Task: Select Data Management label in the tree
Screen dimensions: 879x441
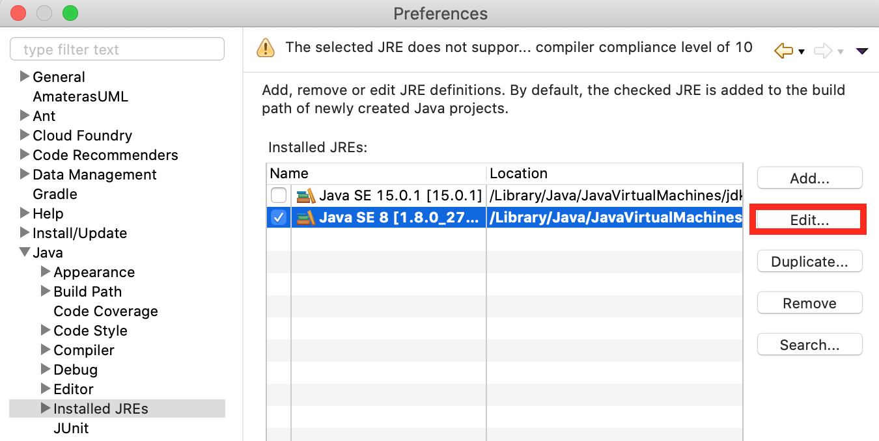Action: pyautogui.click(x=94, y=174)
